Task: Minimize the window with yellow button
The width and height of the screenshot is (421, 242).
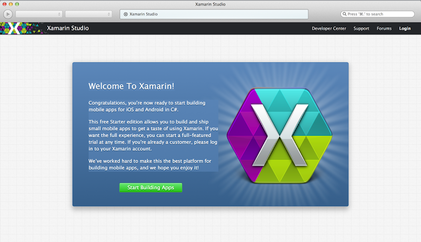Action: [x=11, y=4]
